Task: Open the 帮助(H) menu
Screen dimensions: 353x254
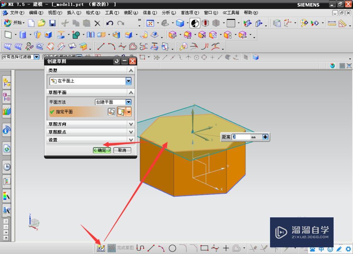Action: pos(251,13)
